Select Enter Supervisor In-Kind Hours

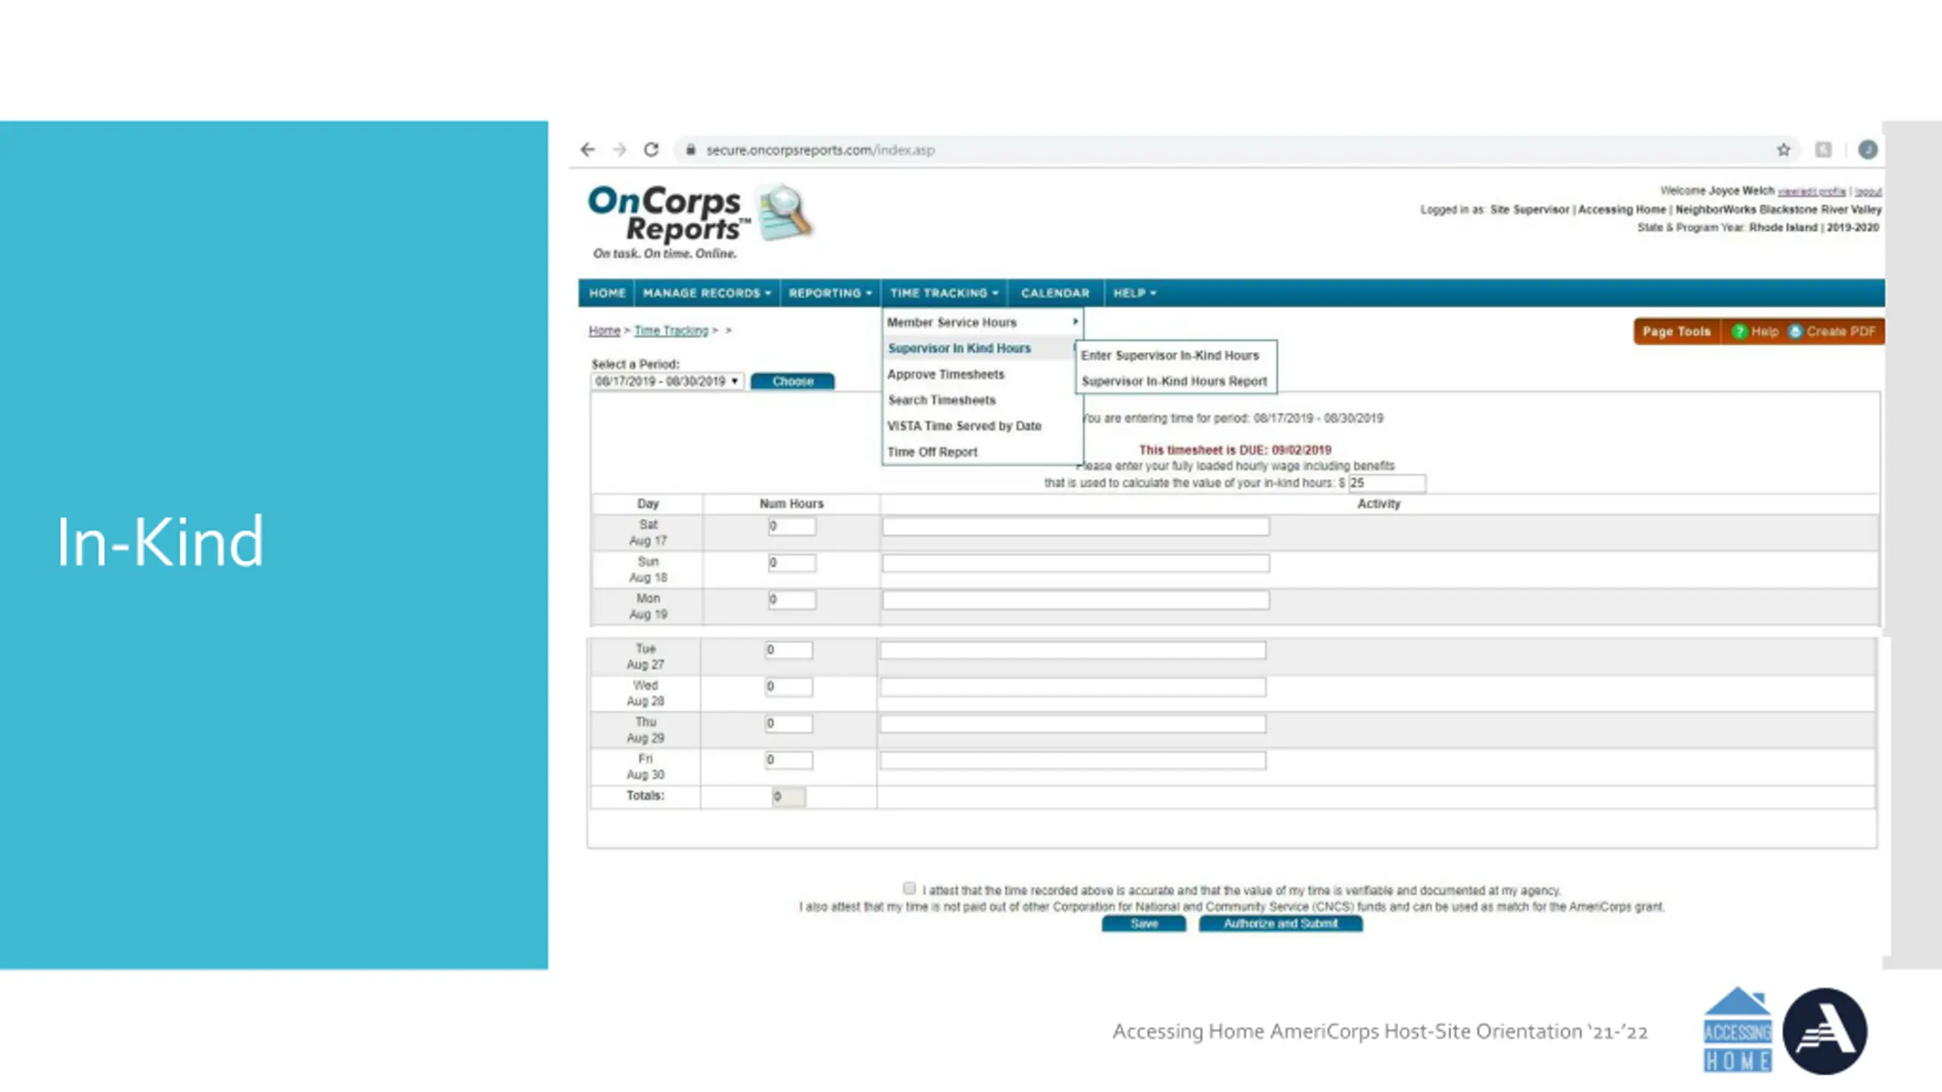[x=1170, y=355]
